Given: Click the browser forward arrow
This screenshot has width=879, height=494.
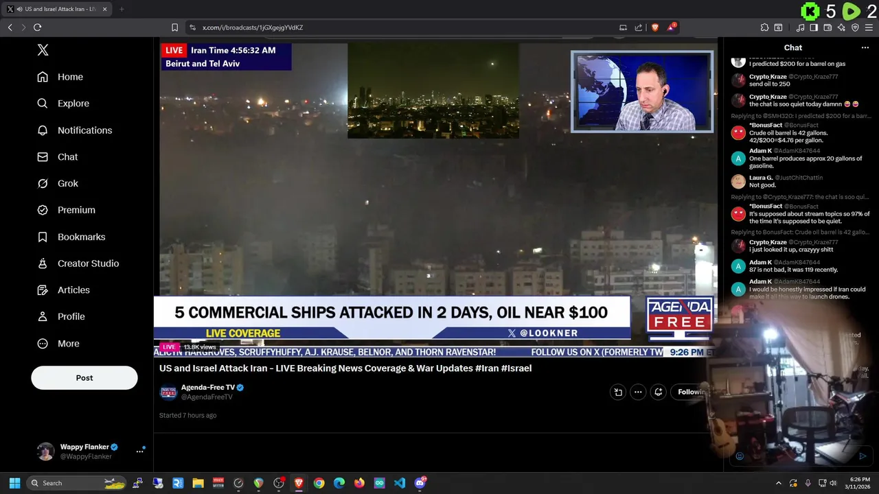Looking at the screenshot, I should click(23, 27).
